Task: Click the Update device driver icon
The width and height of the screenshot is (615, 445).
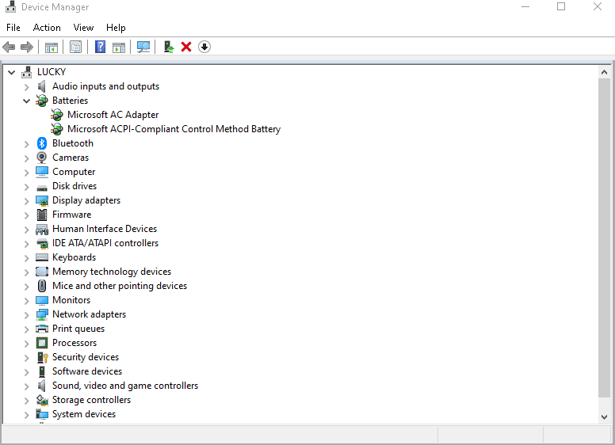Action: [169, 47]
